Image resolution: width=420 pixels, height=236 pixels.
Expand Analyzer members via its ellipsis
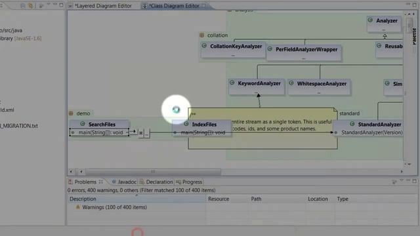(x=383, y=29)
